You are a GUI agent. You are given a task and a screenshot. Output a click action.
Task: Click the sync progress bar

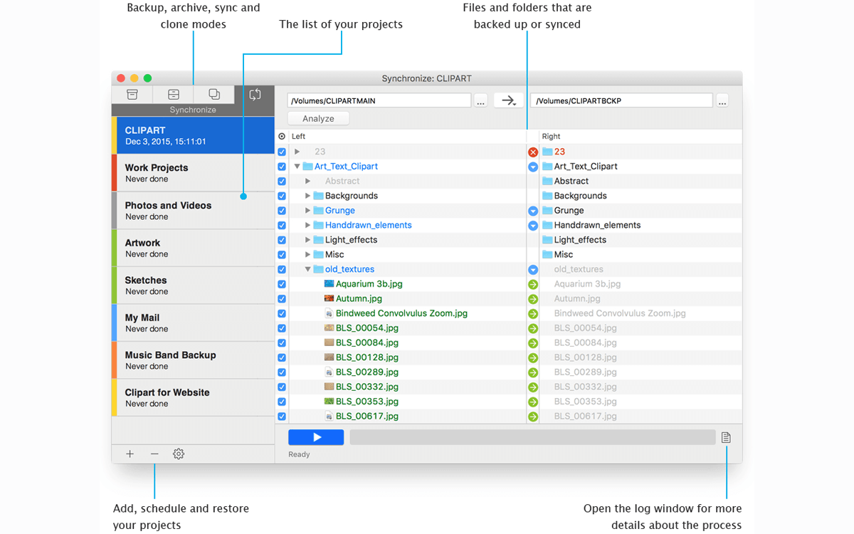532,437
